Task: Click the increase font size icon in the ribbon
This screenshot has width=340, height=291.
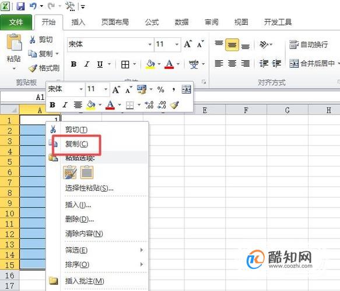Action: pos(188,44)
